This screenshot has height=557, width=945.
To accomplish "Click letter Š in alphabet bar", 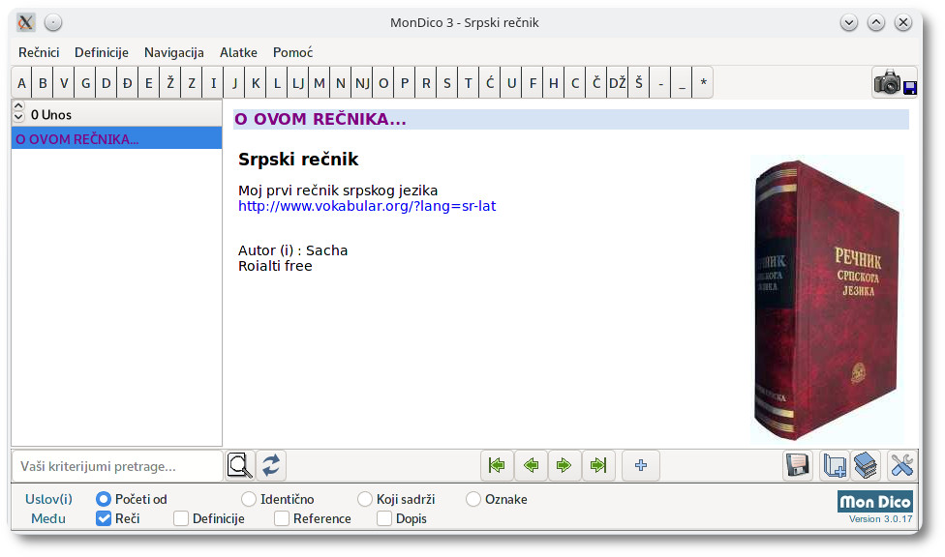I will click(639, 82).
